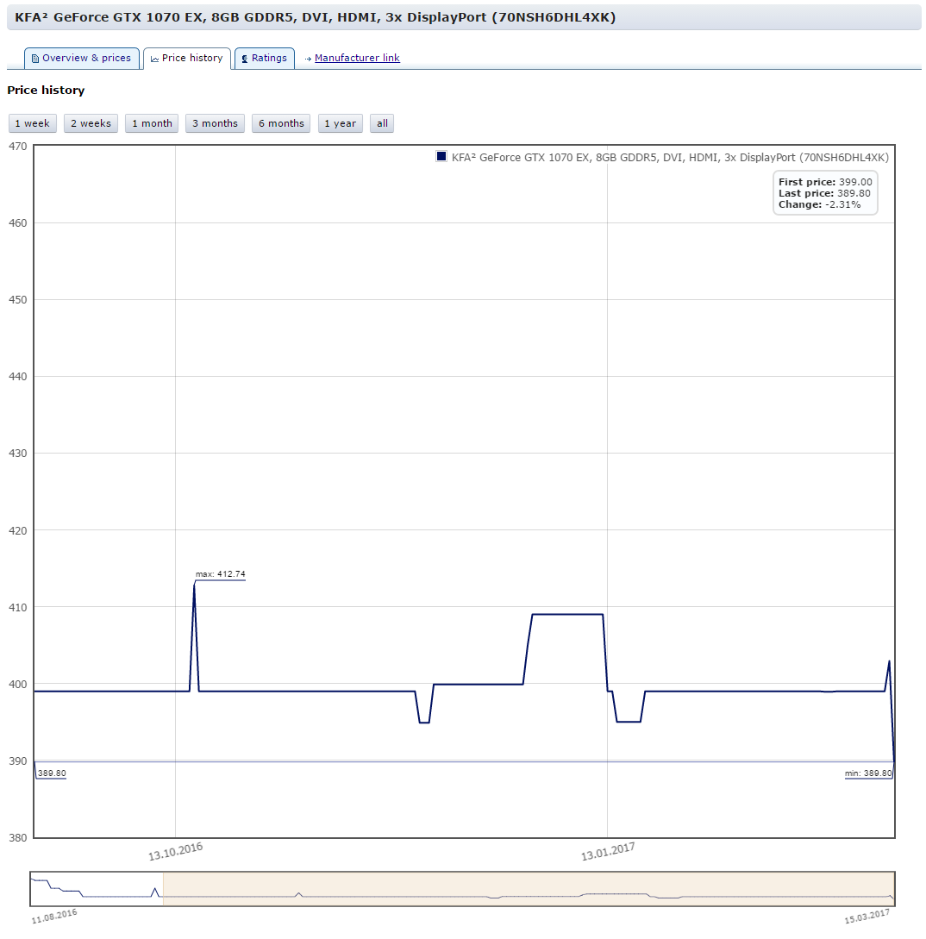
Task: Select the 3 months range
Action: 215,123
